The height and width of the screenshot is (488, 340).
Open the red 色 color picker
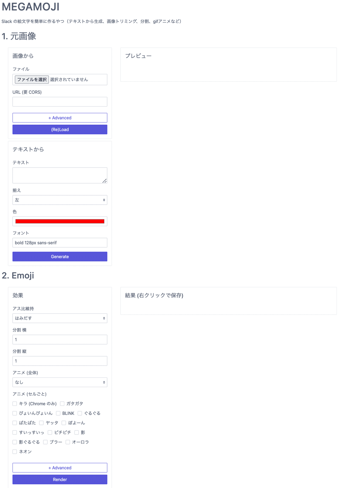point(60,221)
